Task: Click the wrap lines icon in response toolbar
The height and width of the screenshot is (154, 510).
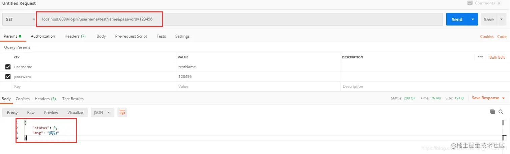Action: tap(122, 112)
